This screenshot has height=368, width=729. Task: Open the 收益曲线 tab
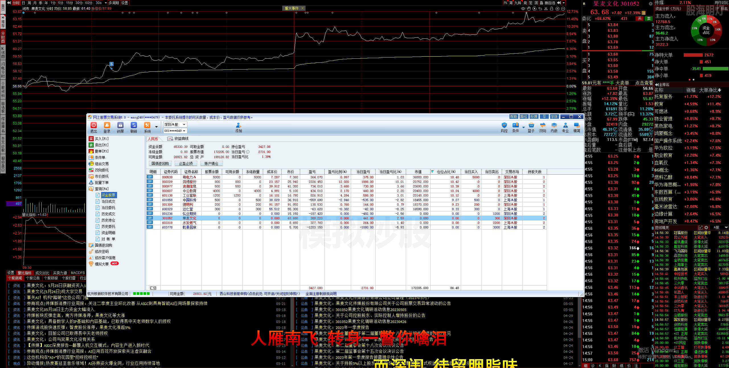(x=178, y=139)
